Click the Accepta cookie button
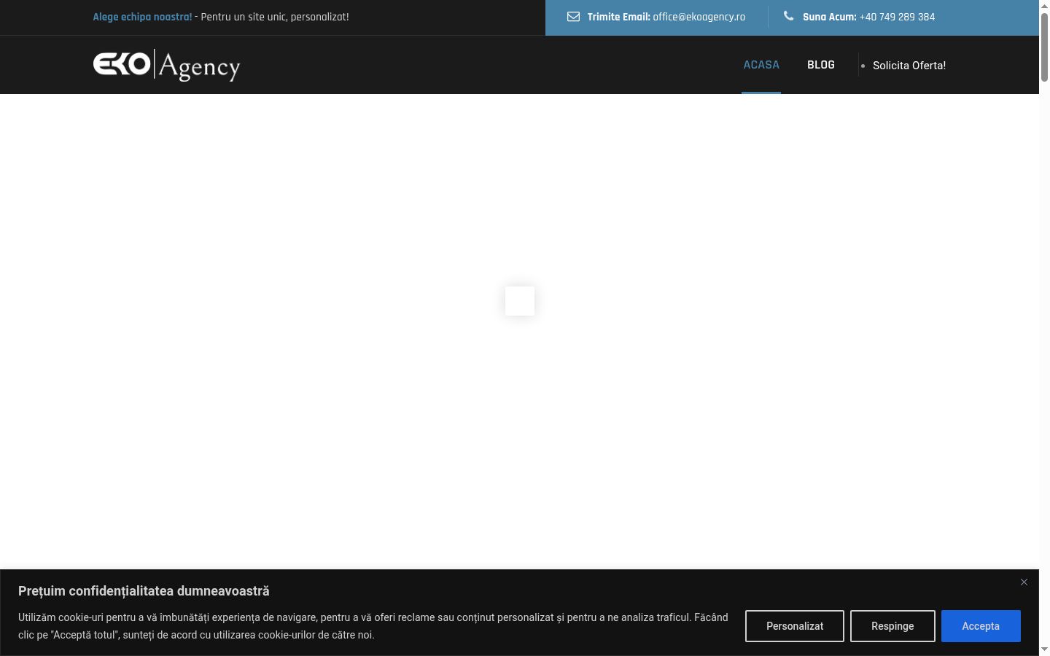 pyautogui.click(x=981, y=626)
